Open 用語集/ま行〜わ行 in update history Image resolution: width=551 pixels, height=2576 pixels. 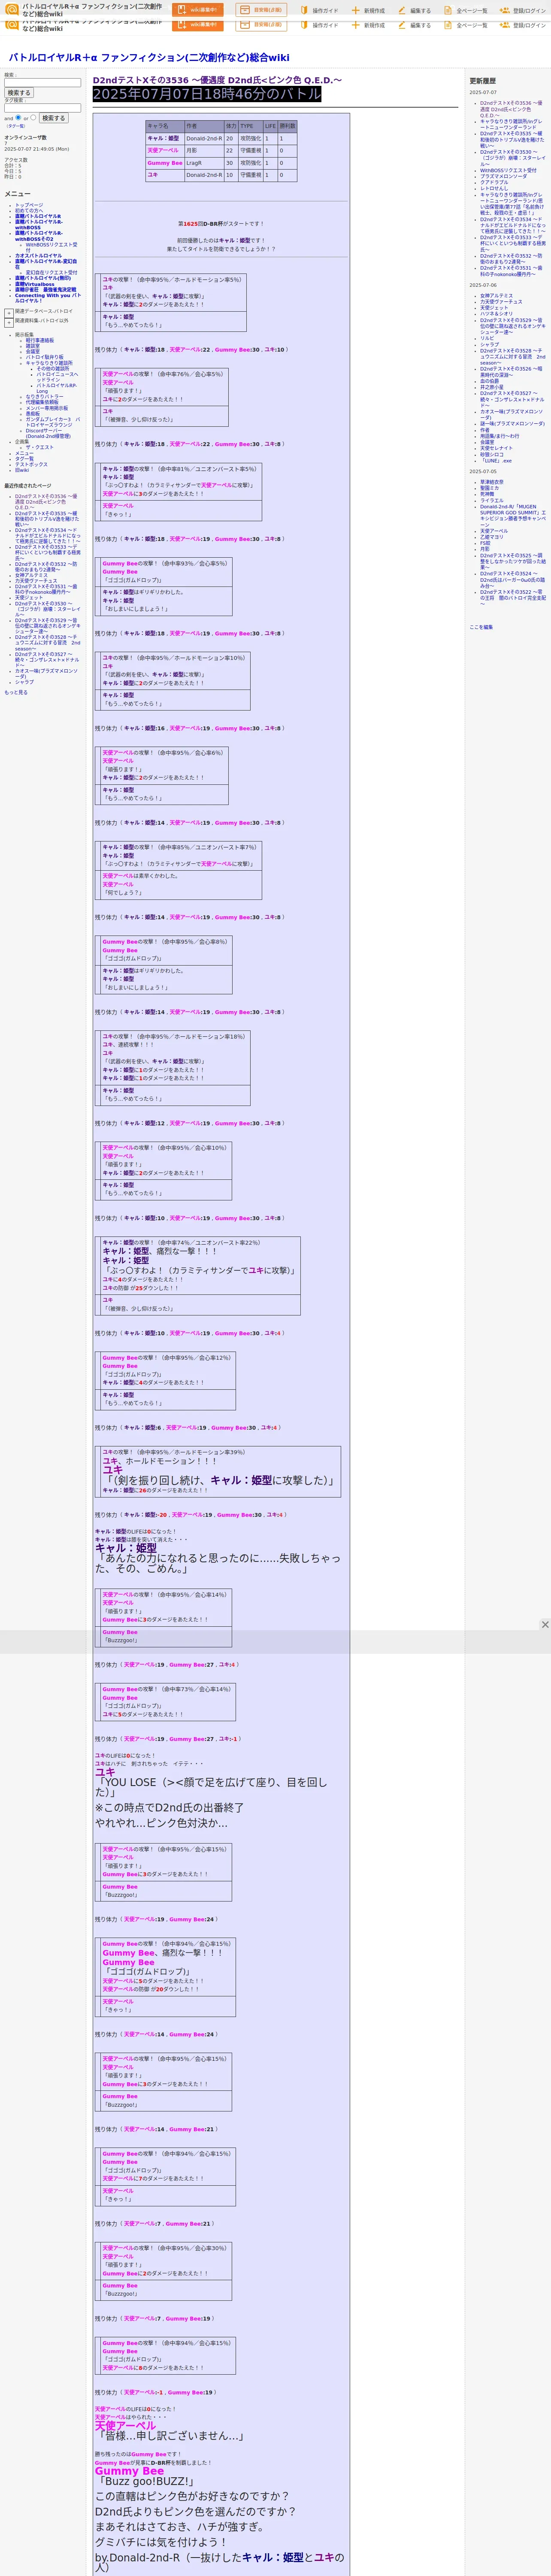tap(500, 436)
